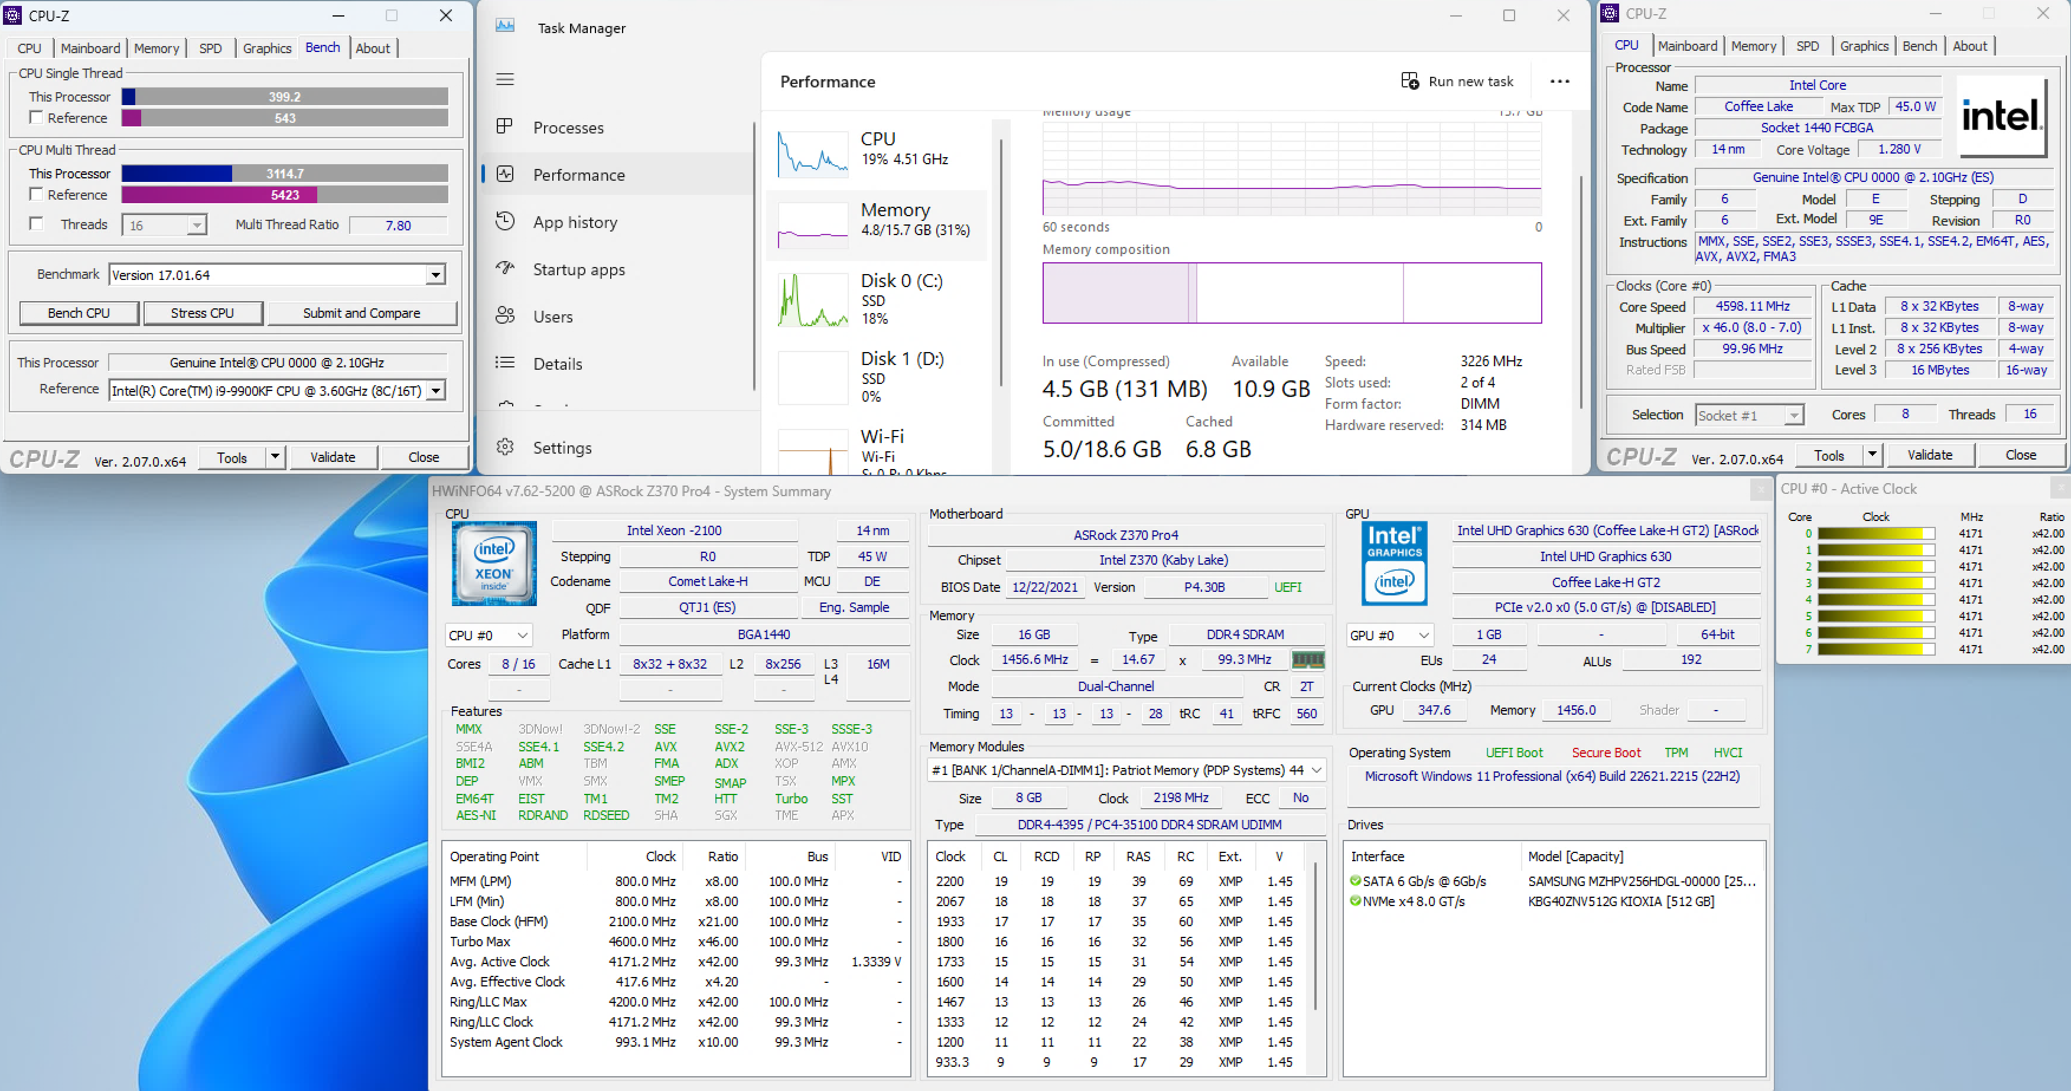
Task: Click the Memory composition bar in Task Manager
Action: point(1292,292)
